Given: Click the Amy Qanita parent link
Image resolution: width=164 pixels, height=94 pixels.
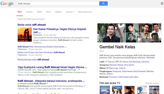Looking at the screenshot, I should coord(129,65).
